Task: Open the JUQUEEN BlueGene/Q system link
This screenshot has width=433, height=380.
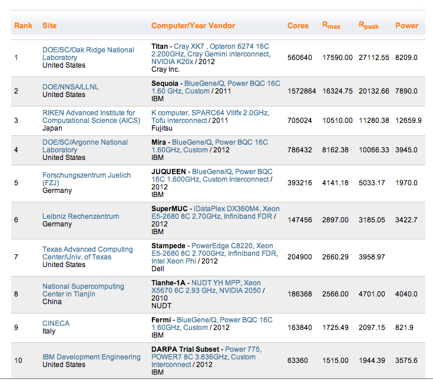Action: 212,175
